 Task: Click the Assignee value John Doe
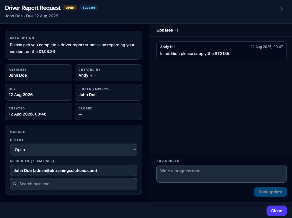(18, 75)
